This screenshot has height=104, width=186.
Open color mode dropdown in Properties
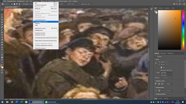167,73
